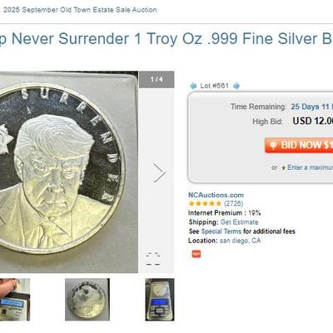Image resolution: width=333 pixels, height=333 pixels.
Task: Open the September Old Town Estate Sale breadcrumb
Action: click(80, 10)
